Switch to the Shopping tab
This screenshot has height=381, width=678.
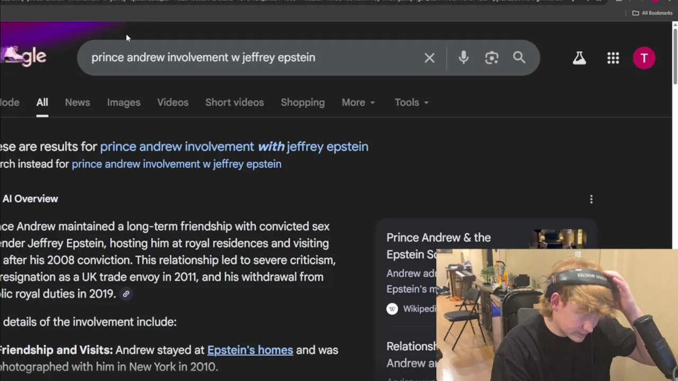point(302,103)
